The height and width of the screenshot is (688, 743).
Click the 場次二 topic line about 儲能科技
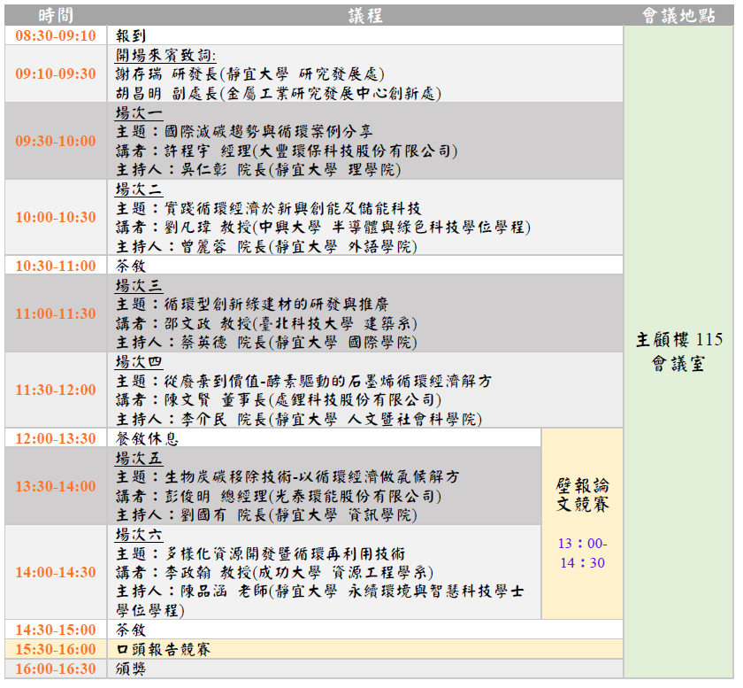[269, 208]
